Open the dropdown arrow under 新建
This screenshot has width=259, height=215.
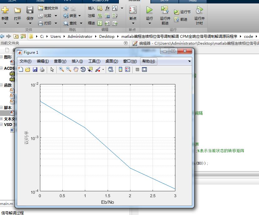pos(5,23)
